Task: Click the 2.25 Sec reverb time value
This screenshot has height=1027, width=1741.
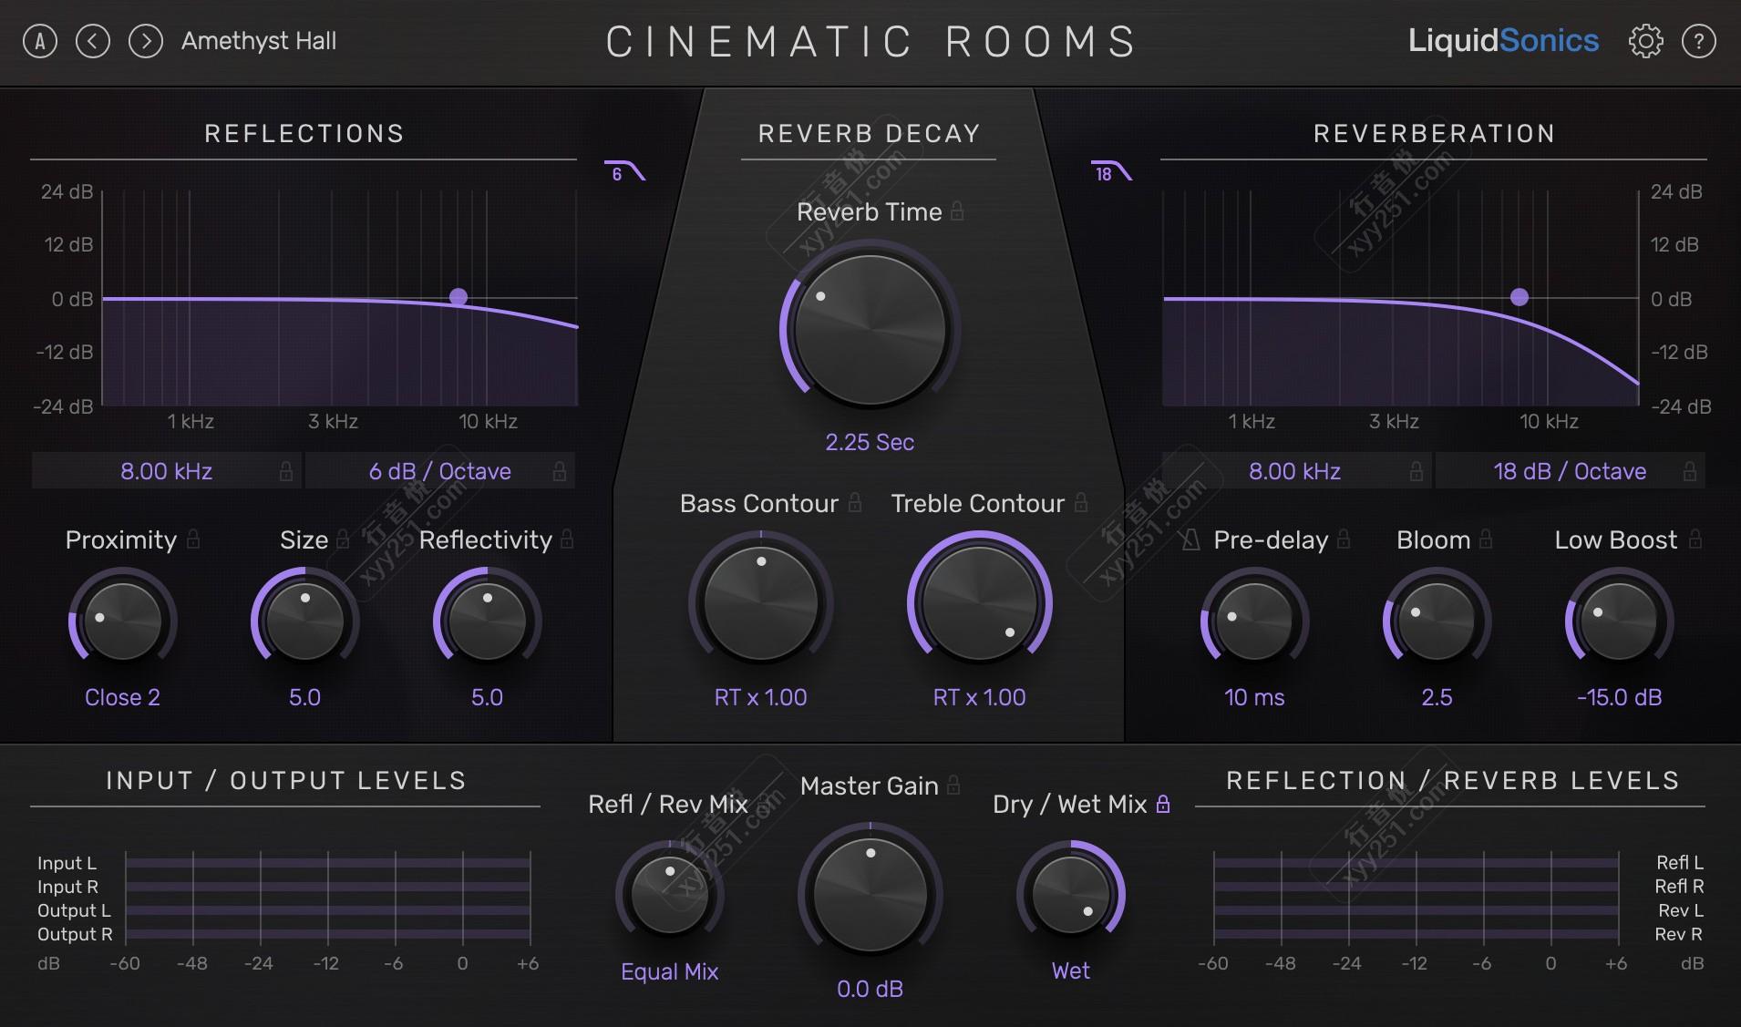Action: coord(870,442)
